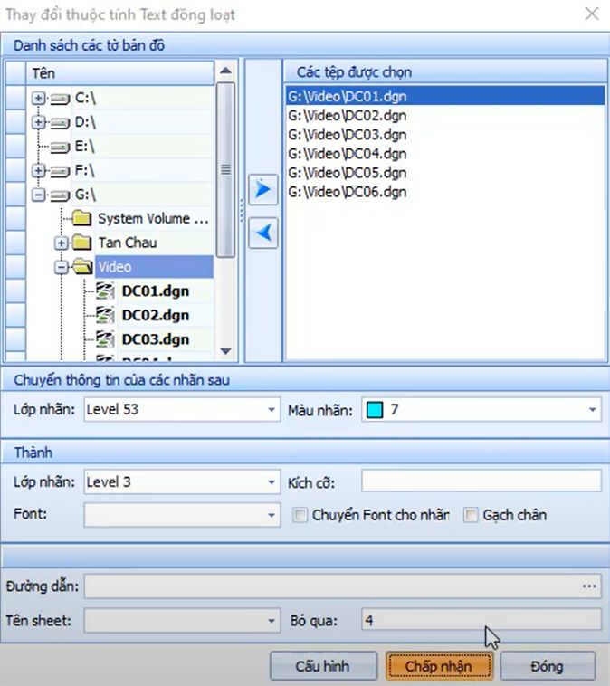Viewport: 610px width, 686px height.
Task: Open the Tên sheet dropdown
Action: 272,621
